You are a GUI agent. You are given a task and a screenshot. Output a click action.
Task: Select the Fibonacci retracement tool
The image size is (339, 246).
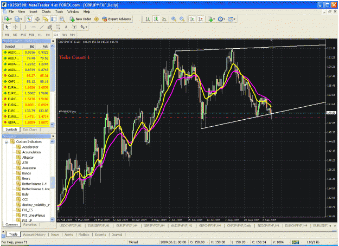(x=58, y=27)
